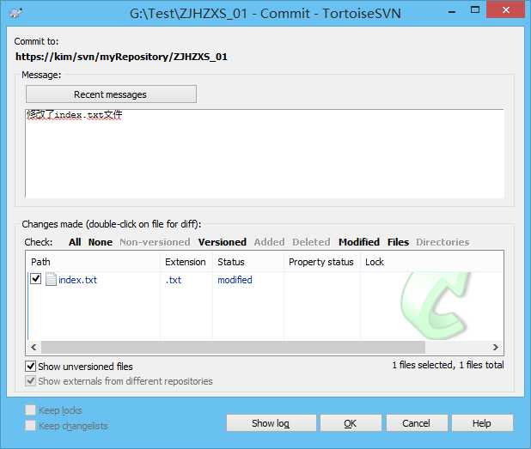Image resolution: width=531 pixels, height=449 pixels.
Task: Click the files selected count text
Action: click(x=448, y=365)
